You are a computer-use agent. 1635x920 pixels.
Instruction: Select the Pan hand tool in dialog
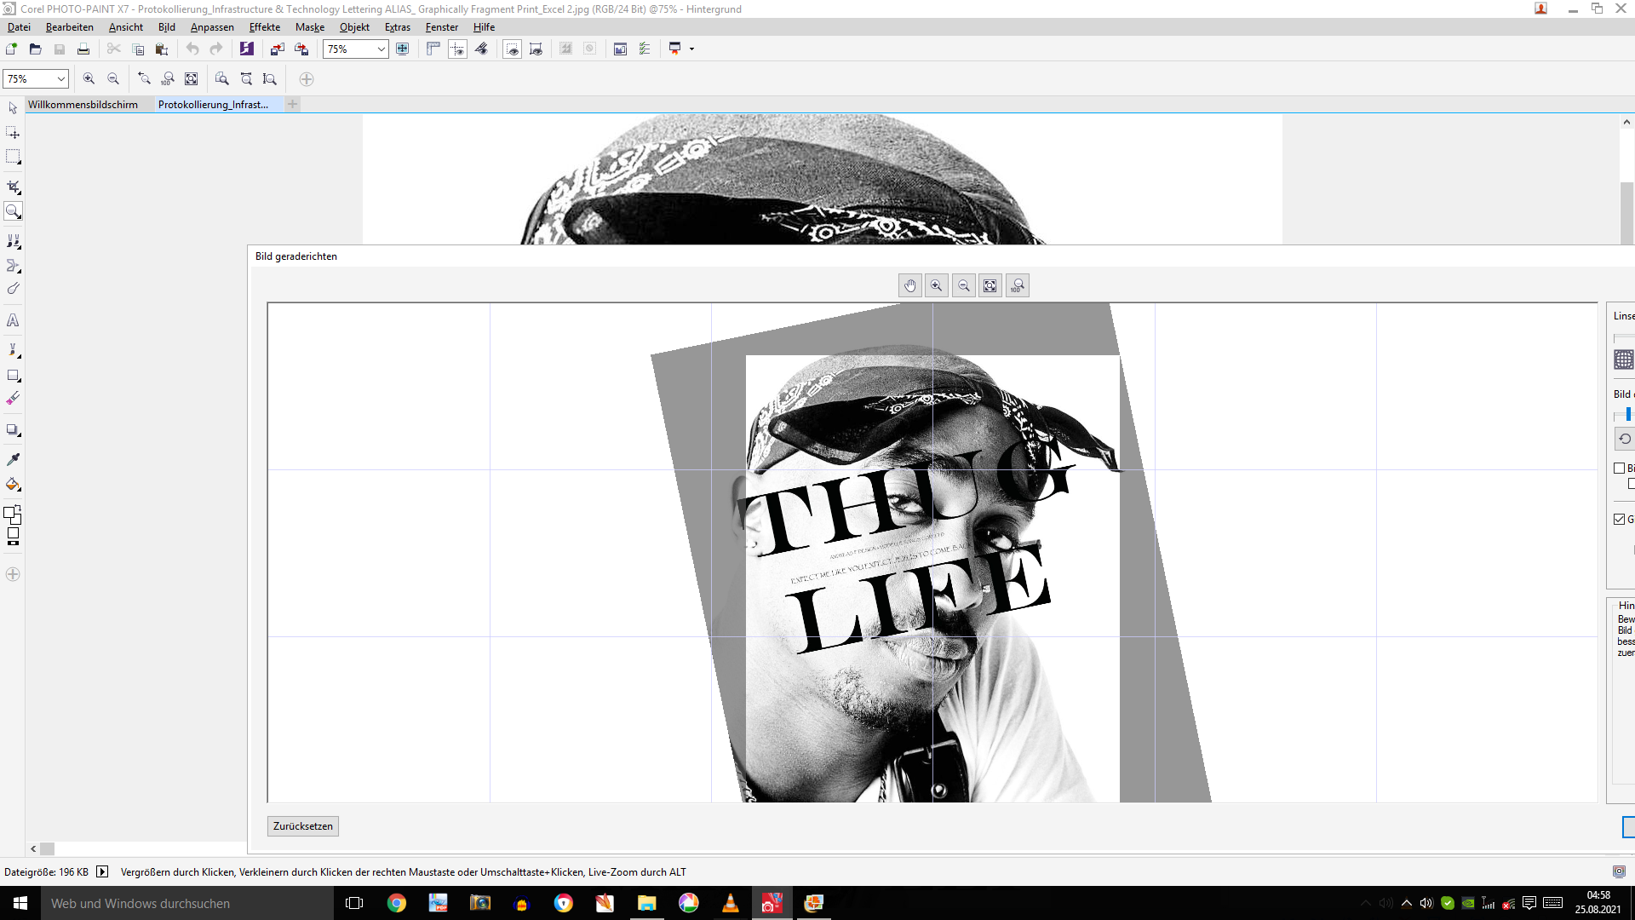[910, 286]
